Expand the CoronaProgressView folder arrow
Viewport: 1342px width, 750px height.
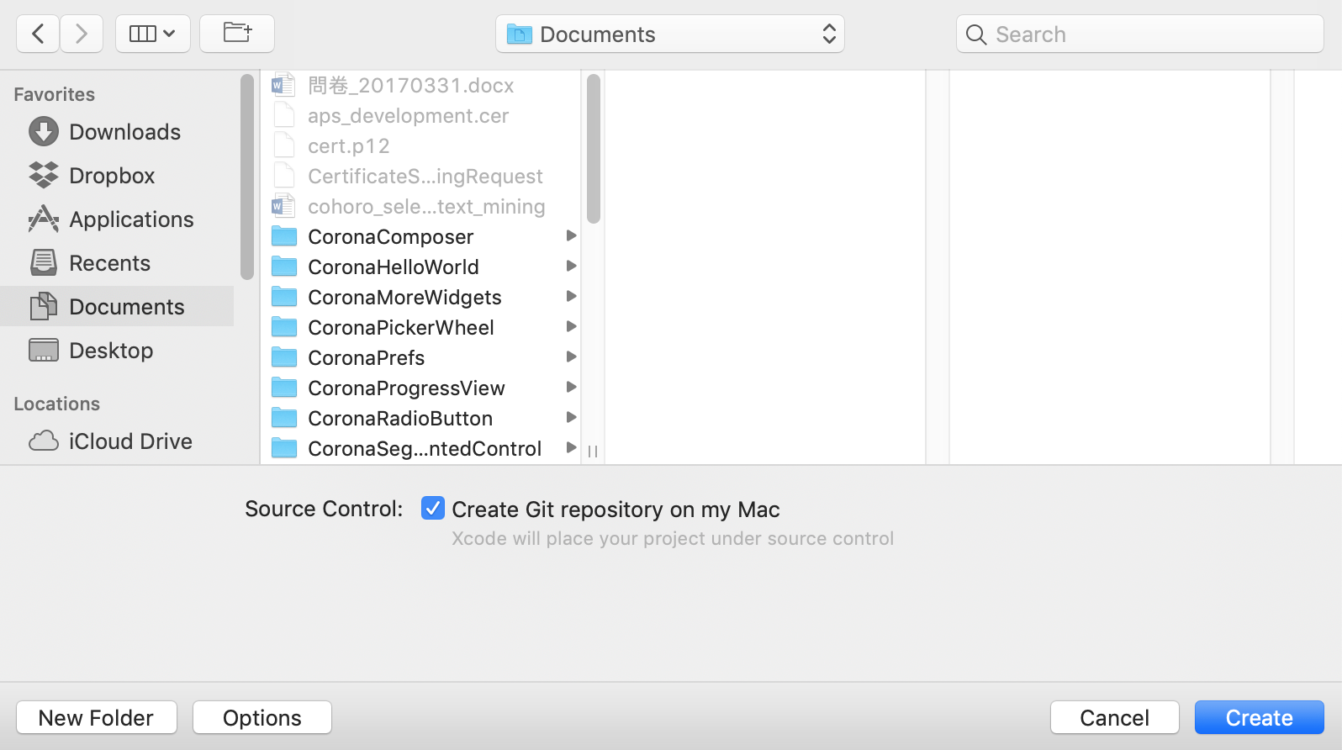[x=571, y=387]
